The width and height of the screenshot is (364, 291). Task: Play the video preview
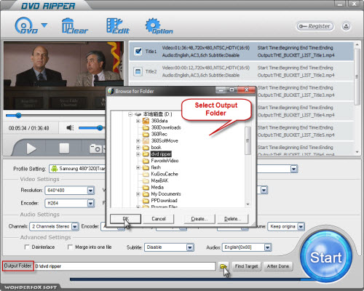coord(31,148)
